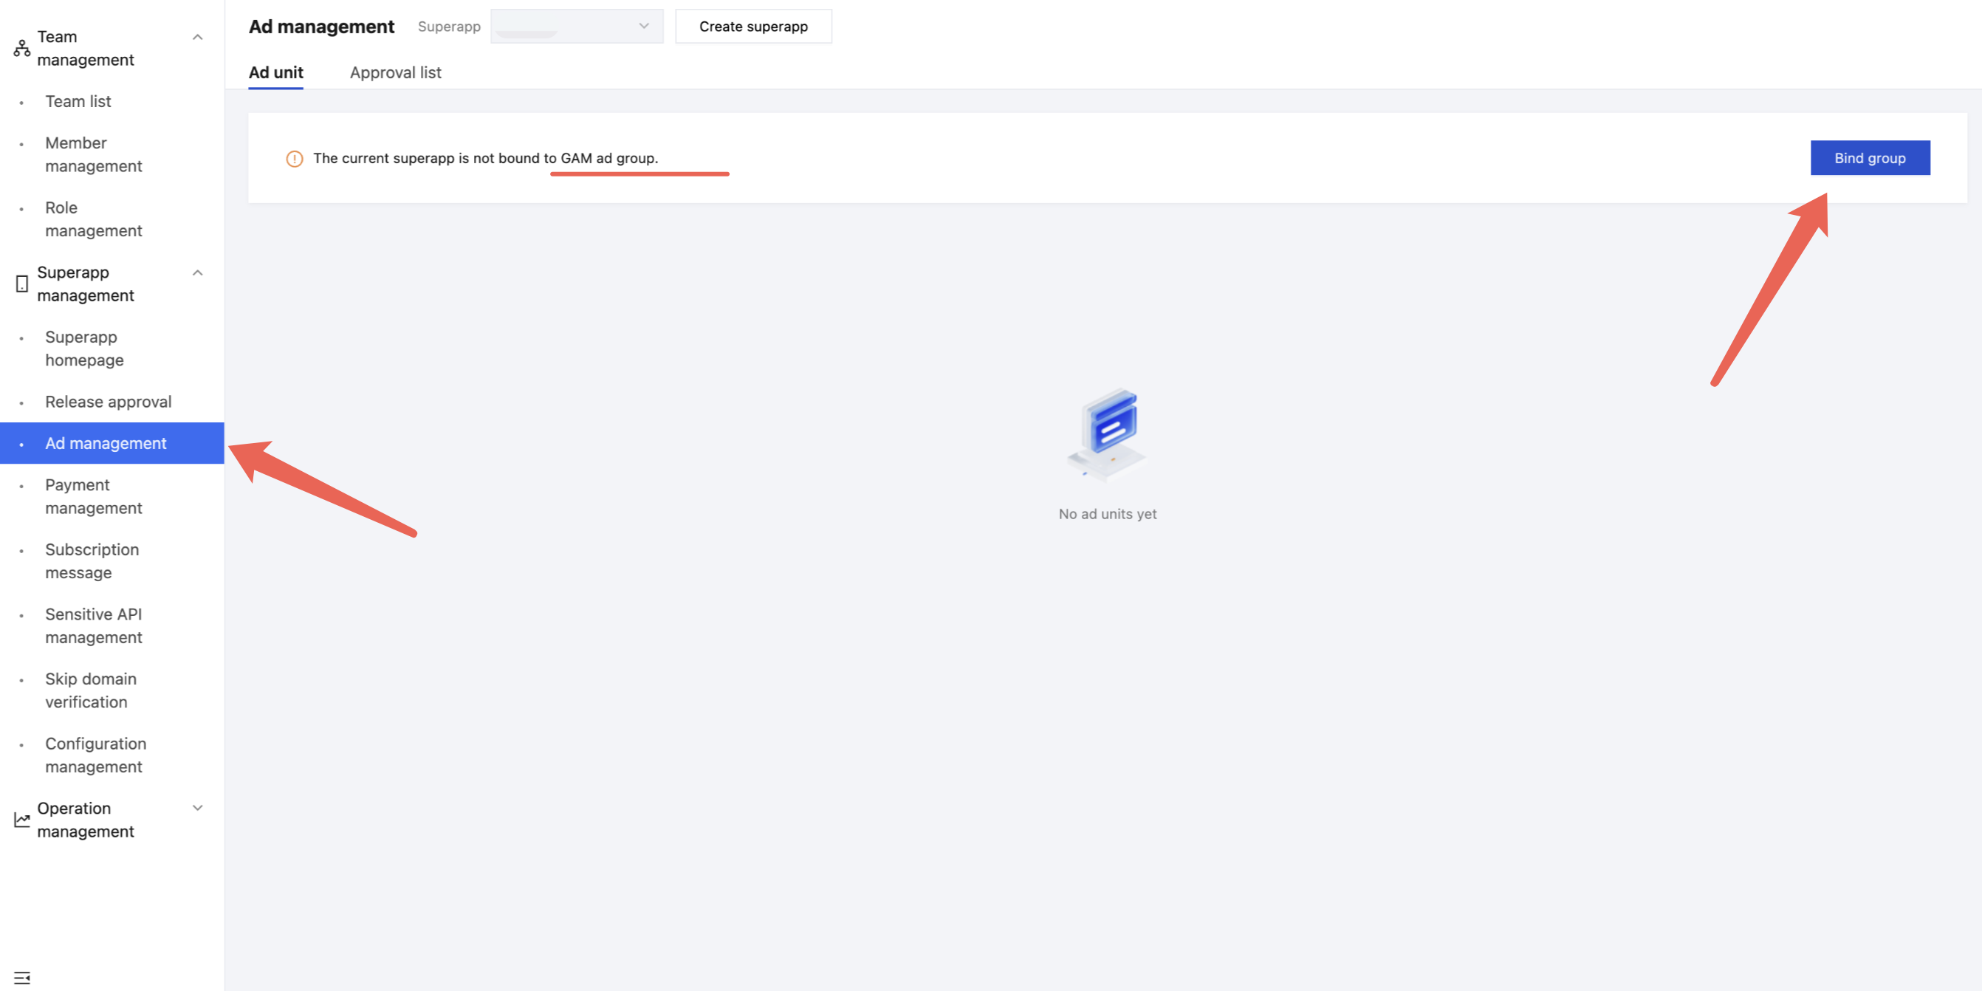
Task: Open Configuration management in sidebar
Action: 95,755
